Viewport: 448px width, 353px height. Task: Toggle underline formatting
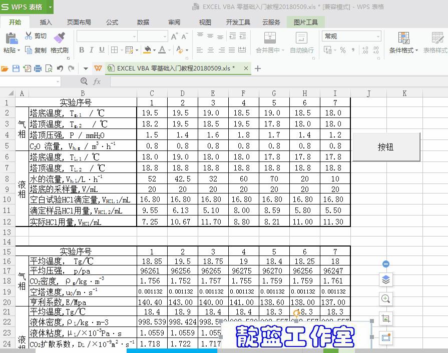102,49
